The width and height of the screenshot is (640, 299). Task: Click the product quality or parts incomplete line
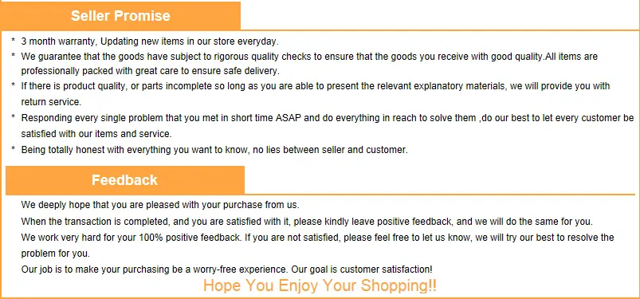coord(315,86)
